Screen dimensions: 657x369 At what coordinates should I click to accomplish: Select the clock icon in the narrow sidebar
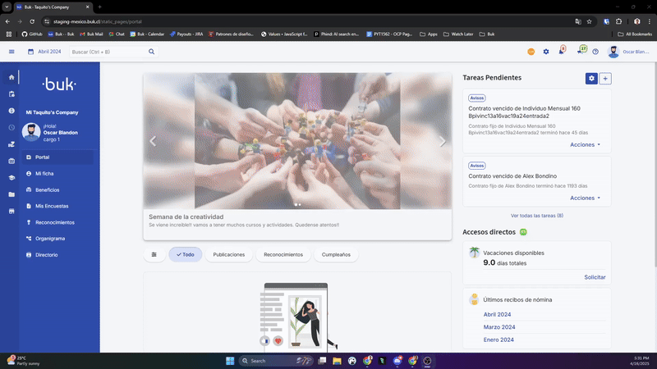pos(11,128)
